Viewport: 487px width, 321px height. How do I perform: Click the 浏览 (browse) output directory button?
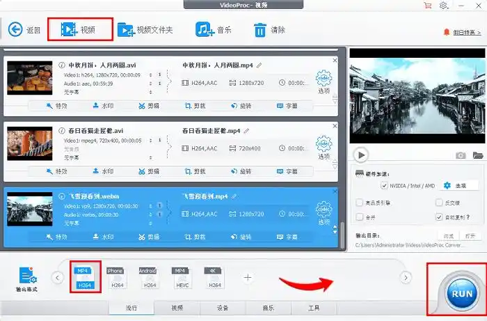coord(449,235)
